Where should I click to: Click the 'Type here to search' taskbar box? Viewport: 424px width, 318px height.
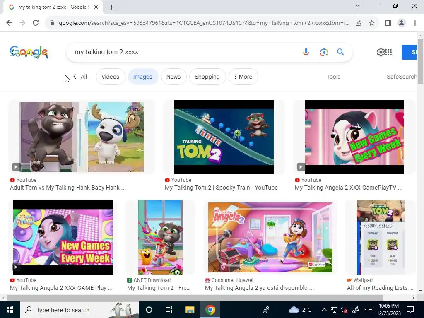pyautogui.click(x=79, y=310)
